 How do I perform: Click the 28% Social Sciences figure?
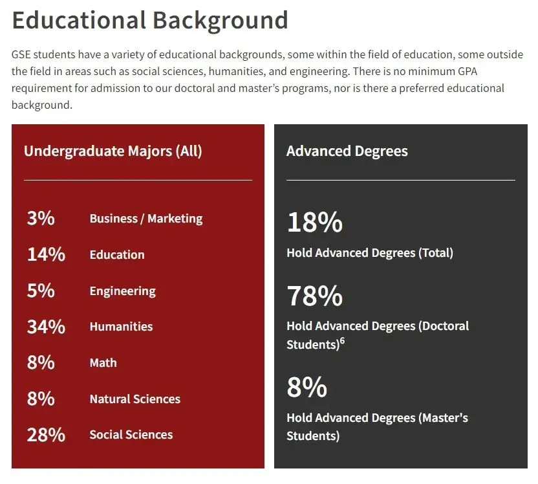pyautogui.click(x=46, y=435)
